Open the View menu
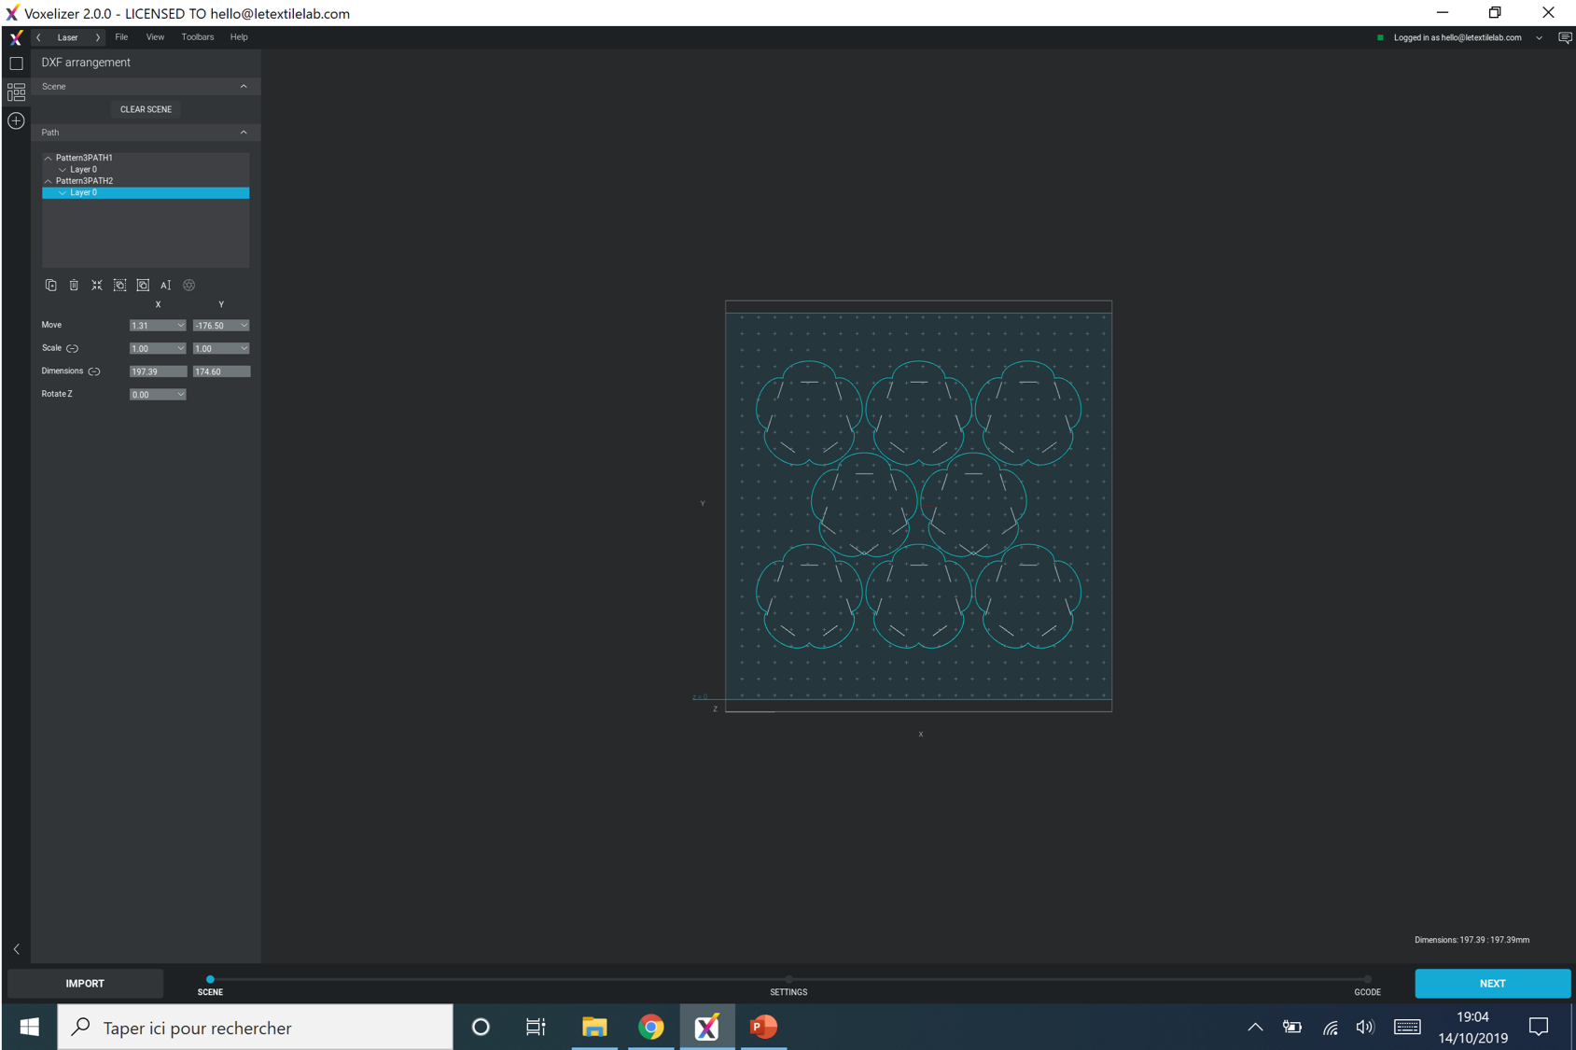 (155, 37)
